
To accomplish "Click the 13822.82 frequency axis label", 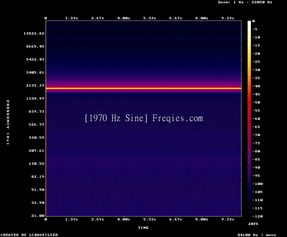I will point(34,33).
